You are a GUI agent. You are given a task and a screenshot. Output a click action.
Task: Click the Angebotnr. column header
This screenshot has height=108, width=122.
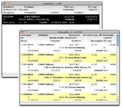9,7
